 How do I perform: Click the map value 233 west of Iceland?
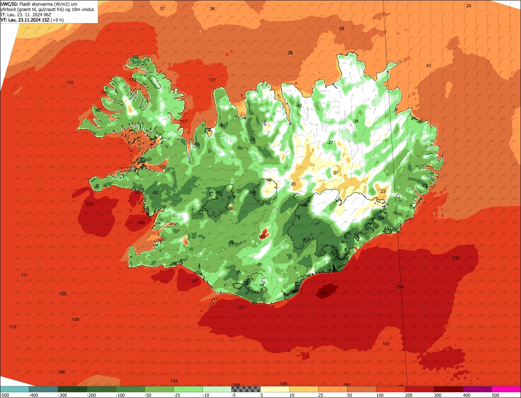(90, 204)
